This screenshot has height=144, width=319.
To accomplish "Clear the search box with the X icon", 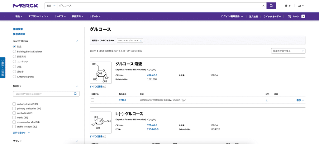I will click(263, 6).
